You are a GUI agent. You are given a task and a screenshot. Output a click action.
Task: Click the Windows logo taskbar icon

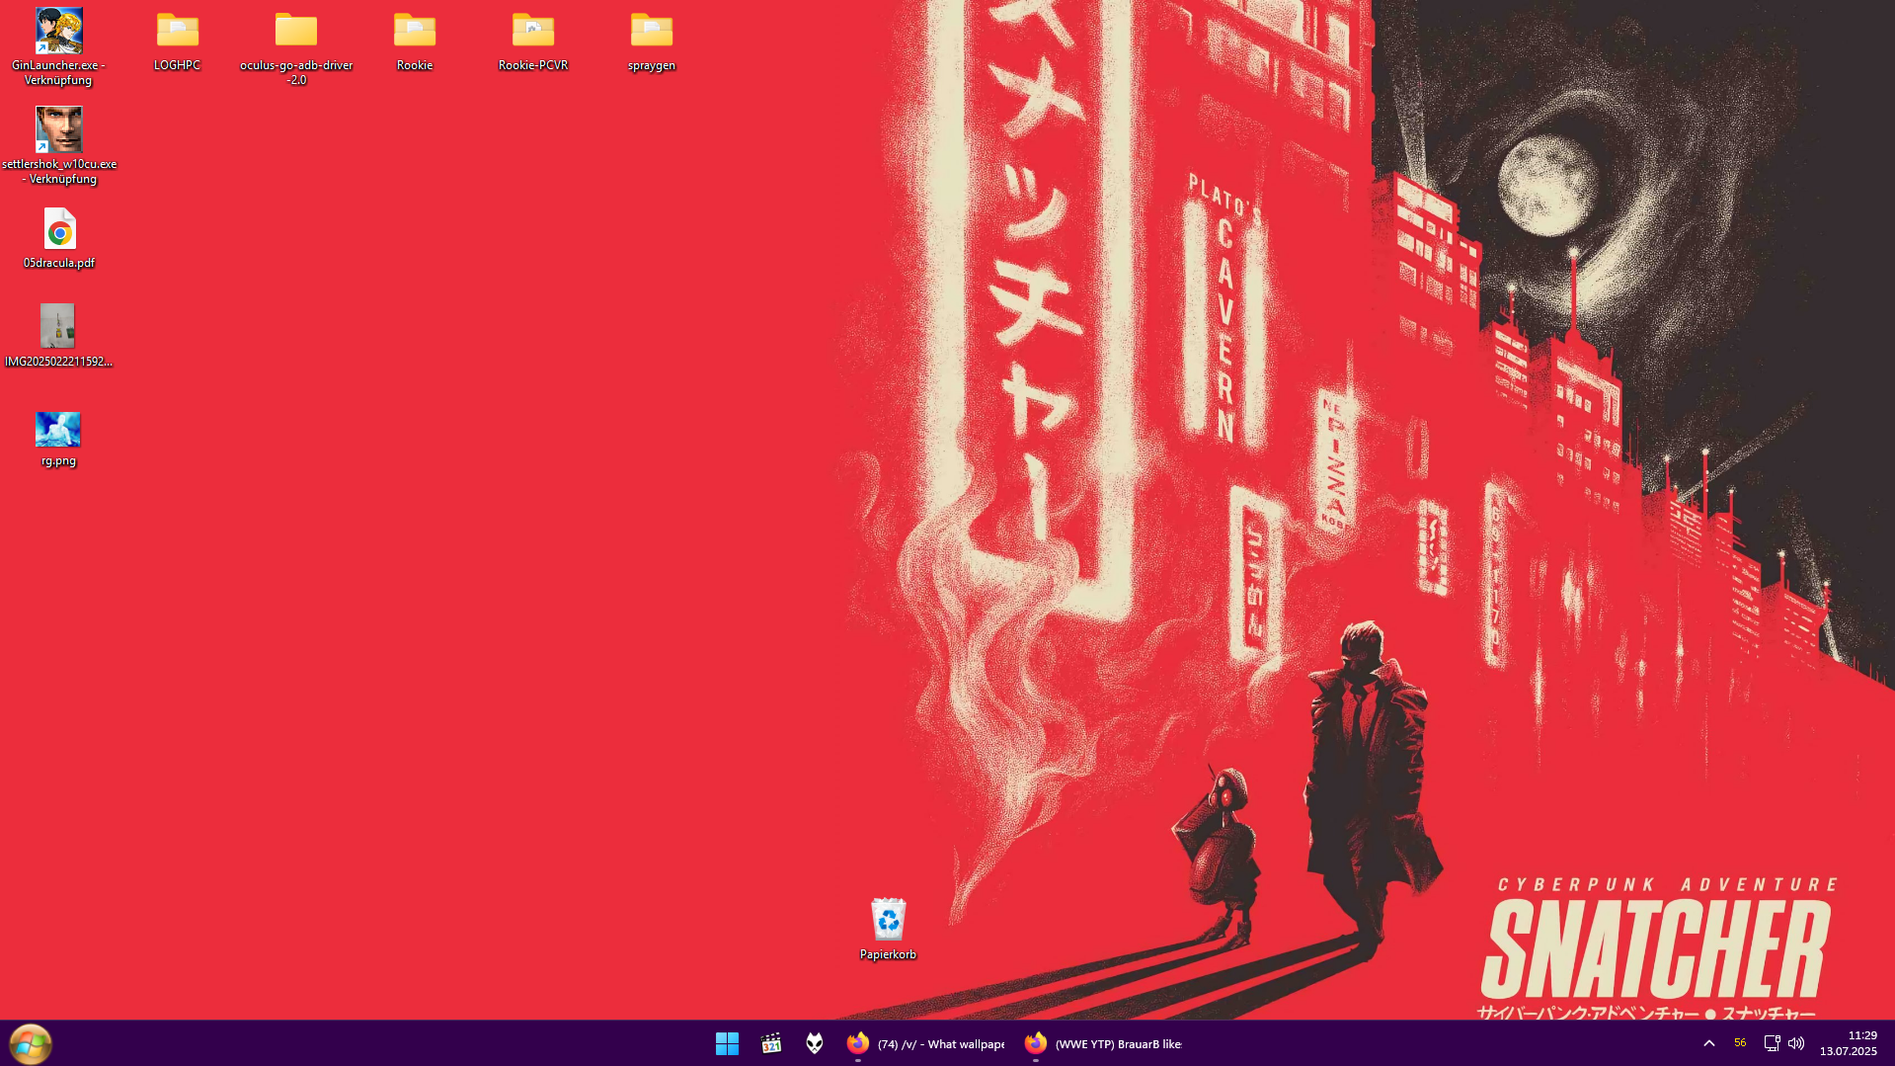coord(727,1043)
